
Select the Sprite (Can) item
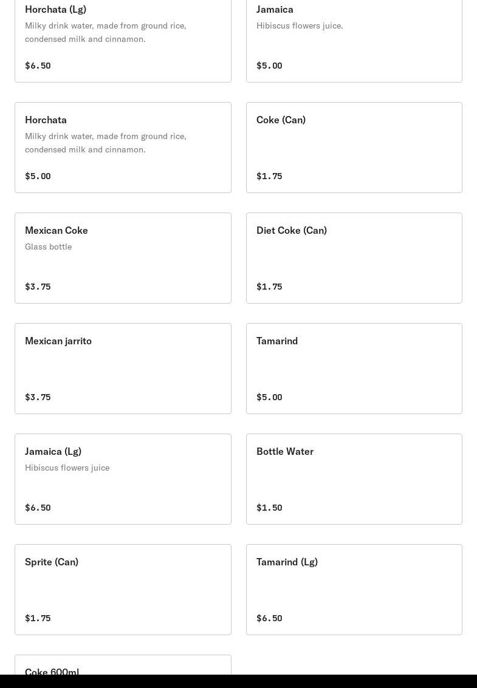(123, 590)
